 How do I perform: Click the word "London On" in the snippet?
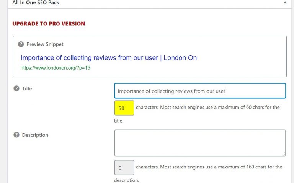(180, 58)
